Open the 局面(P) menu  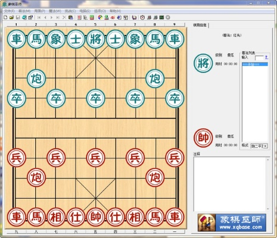tap(40, 11)
